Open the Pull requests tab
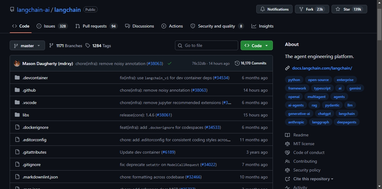The image size is (382, 189). [96, 26]
